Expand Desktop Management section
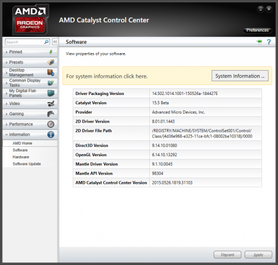This screenshot has width=278, height=265. coord(30,72)
